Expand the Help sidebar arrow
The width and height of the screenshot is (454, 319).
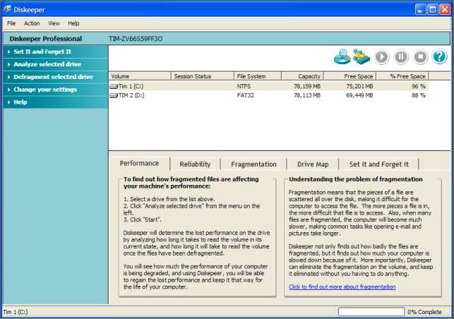point(8,102)
